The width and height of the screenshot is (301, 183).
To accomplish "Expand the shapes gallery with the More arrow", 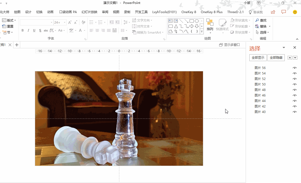I will 202,32.
